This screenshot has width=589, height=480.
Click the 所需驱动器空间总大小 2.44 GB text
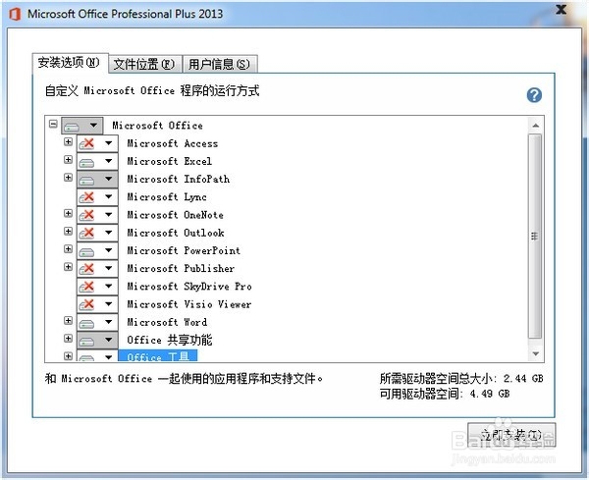[x=461, y=379]
